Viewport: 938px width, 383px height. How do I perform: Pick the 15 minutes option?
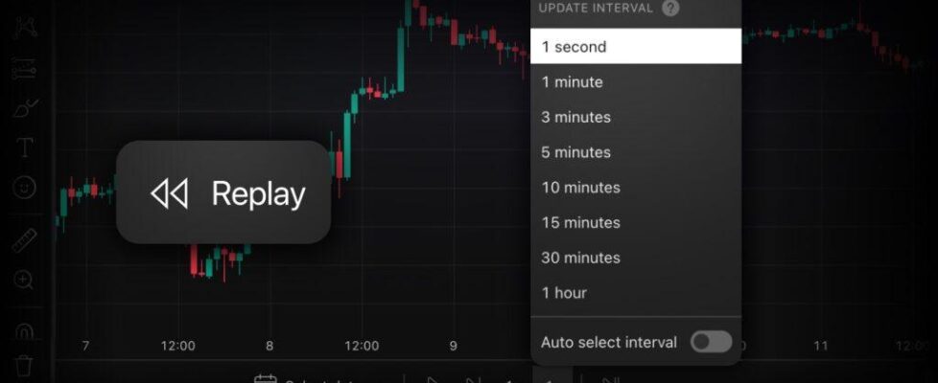point(635,222)
